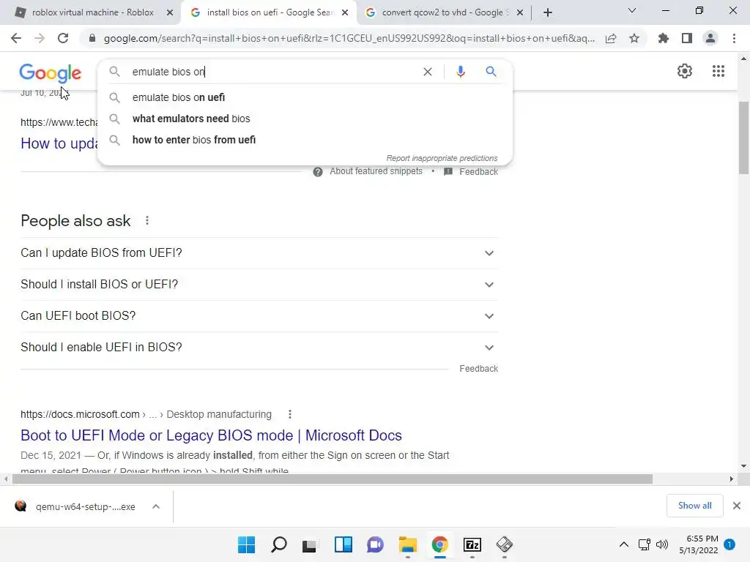Open the Google apps grid
The image size is (750, 562).
coord(718,71)
